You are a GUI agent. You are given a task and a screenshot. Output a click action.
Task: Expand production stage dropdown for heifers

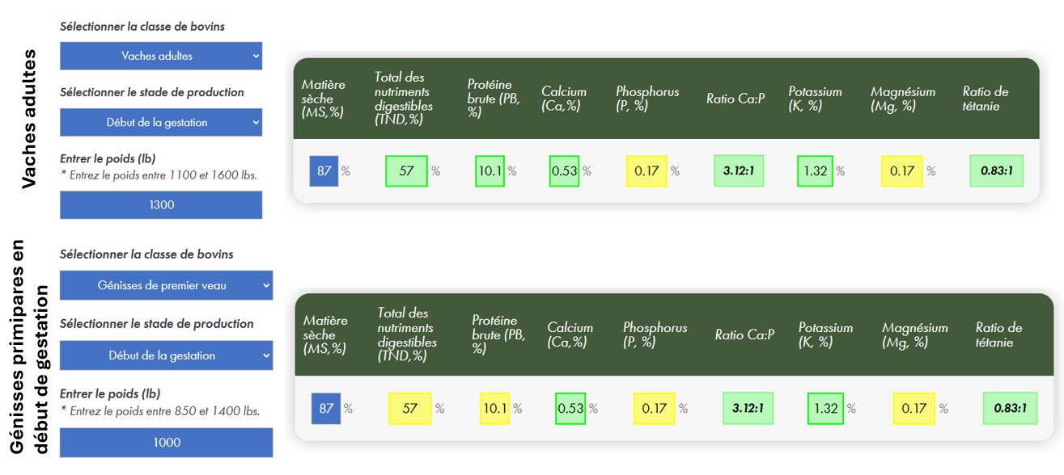pyautogui.click(x=166, y=355)
